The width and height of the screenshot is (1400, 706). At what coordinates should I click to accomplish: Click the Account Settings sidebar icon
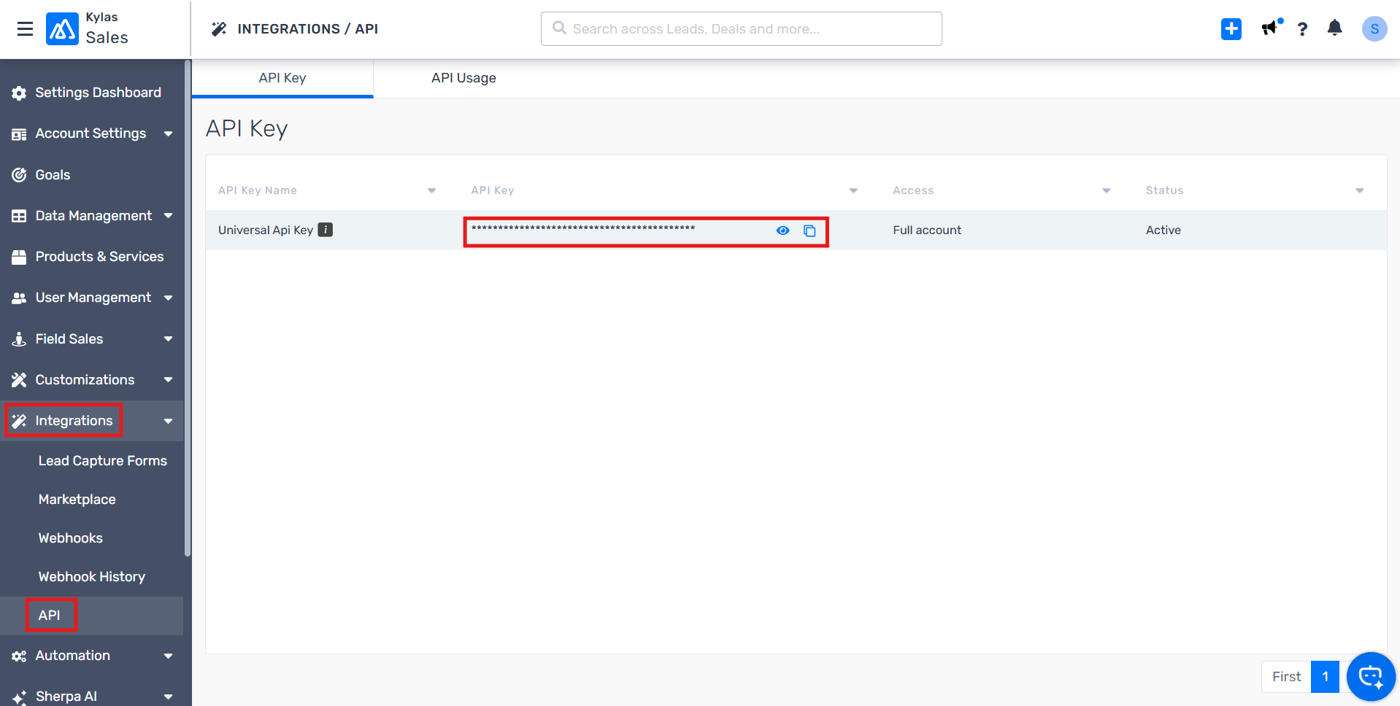[x=19, y=134]
